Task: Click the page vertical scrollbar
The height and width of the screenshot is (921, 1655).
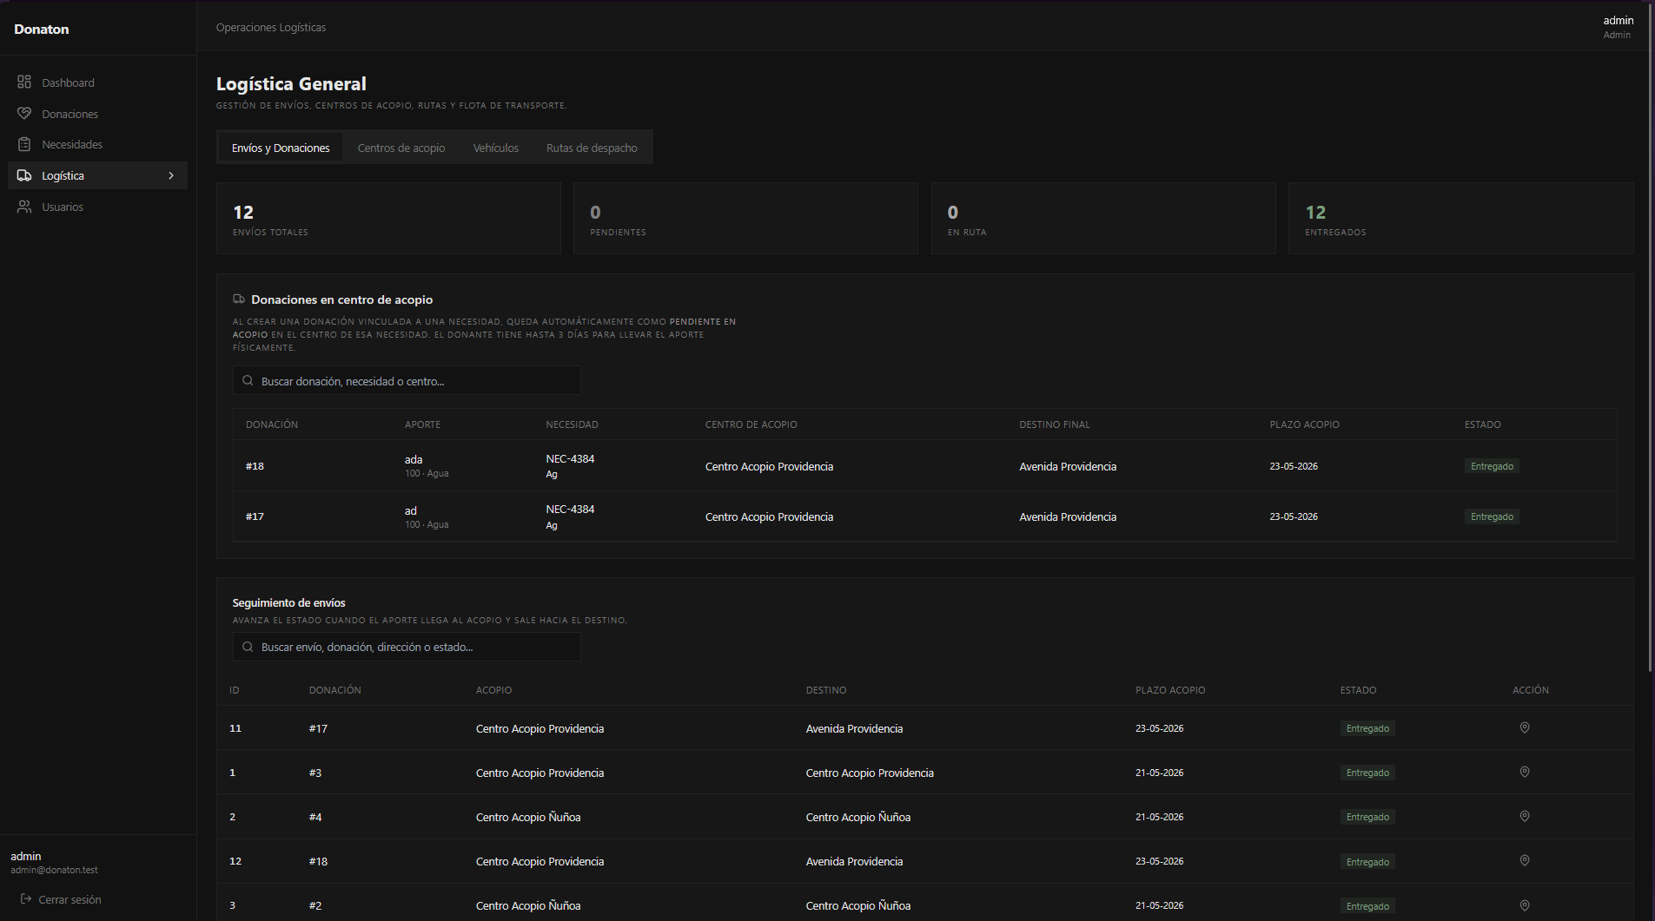Action: point(1651,339)
